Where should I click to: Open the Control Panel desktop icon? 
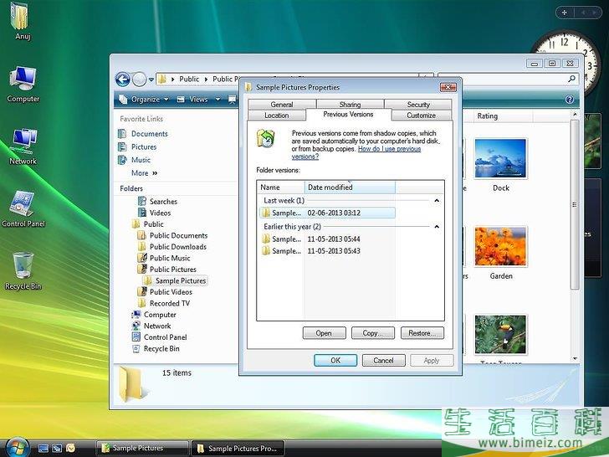23,208
